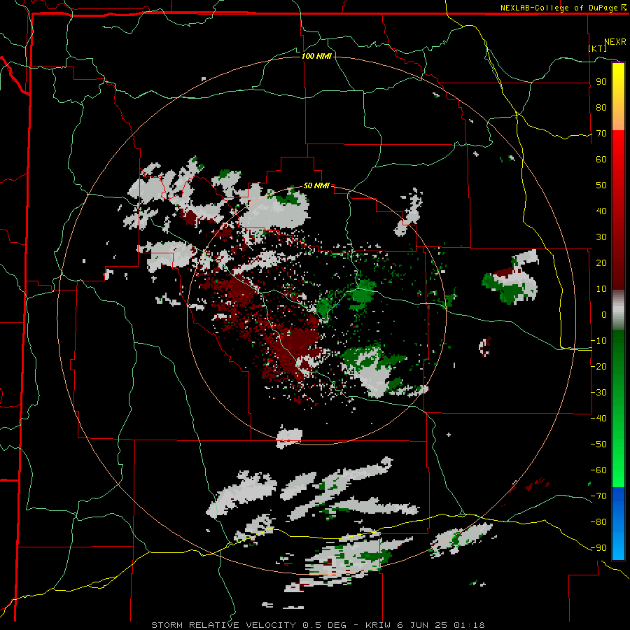Click the 50 value on velocity scale
Image resolution: width=630 pixels, height=630 pixels.
pyautogui.click(x=601, y=185)
